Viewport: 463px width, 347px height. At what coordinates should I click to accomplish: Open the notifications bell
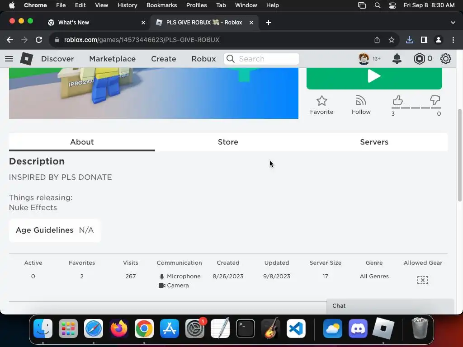[x=397, y=59]
